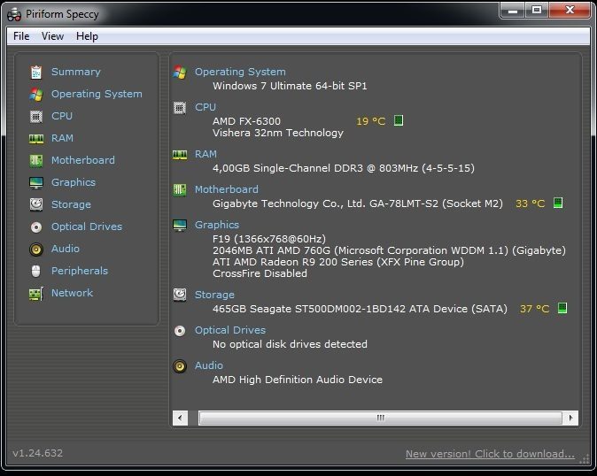Image resolution: width=597 pixels, height=476 pixels.
Task: Click the Graphics monitor icon in sidebar
Action: [x=36, y=183]
